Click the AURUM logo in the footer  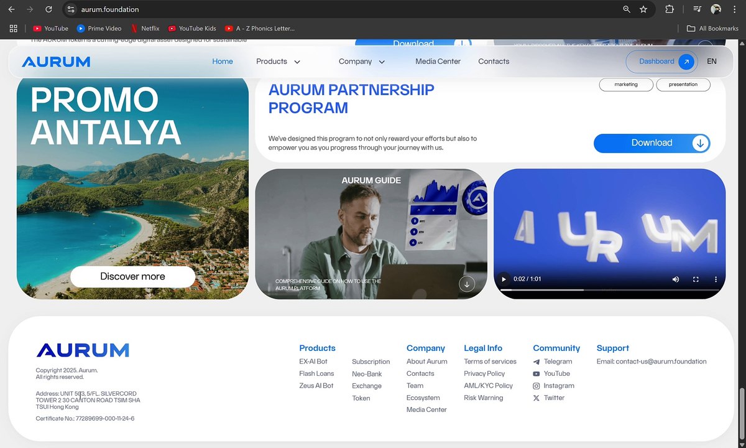coord(83,350)
